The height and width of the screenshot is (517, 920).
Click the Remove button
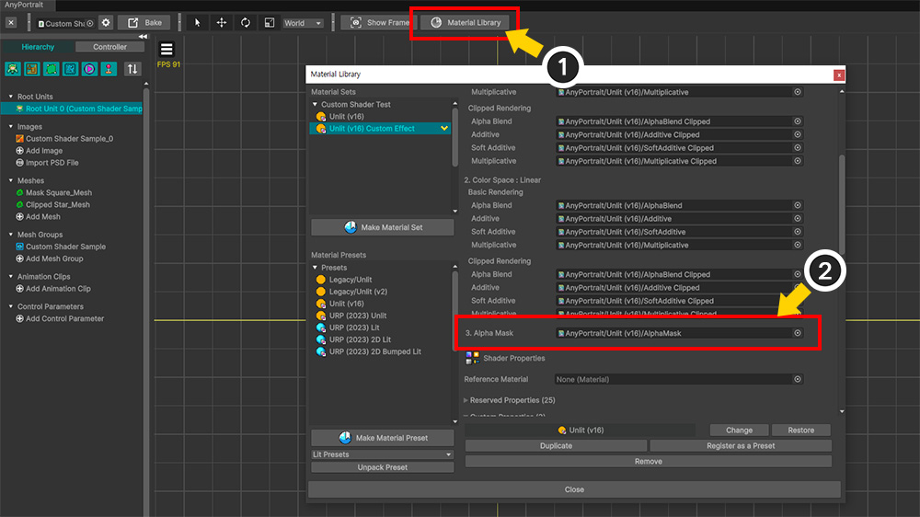click(x=649, y=461)
